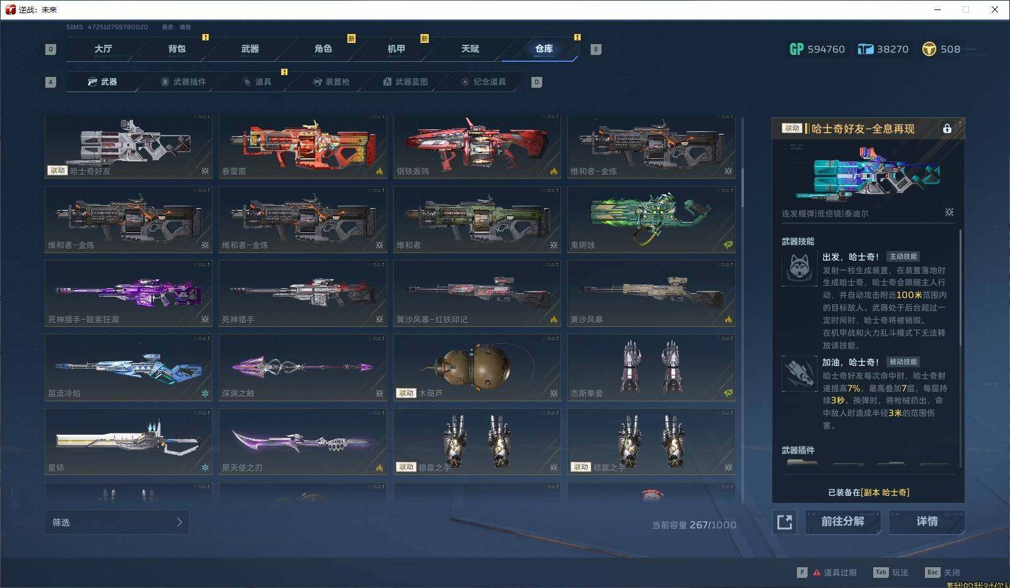Select the 武器插件 sub-tab
This screenshot has height=588, width=1010.
point(183,82)
